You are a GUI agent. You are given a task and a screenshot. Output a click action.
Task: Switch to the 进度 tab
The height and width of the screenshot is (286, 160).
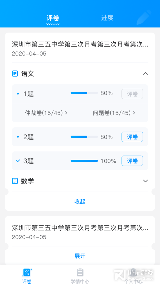point(107,18)
